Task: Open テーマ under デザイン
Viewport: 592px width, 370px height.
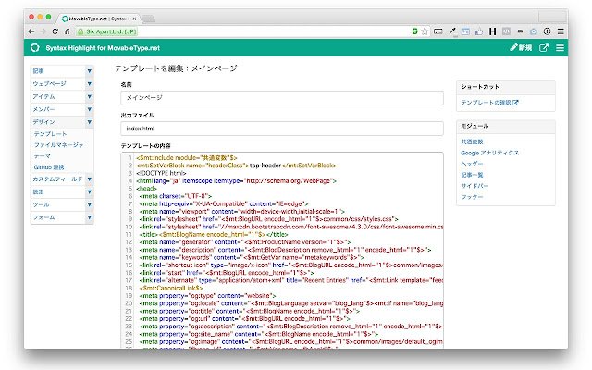Action: pyautogui.click(x=42, y=156)
